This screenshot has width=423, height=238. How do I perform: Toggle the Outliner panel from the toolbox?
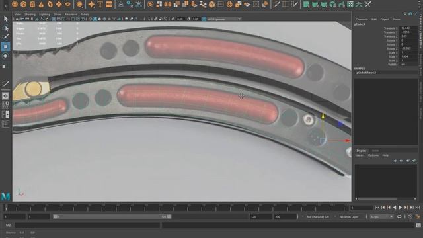(x=5, y=124)
